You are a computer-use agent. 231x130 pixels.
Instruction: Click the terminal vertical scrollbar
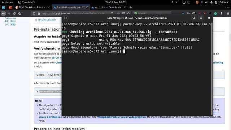pos(212,69)
